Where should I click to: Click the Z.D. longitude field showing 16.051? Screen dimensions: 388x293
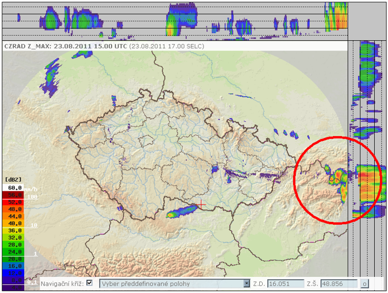pos(285,283)
